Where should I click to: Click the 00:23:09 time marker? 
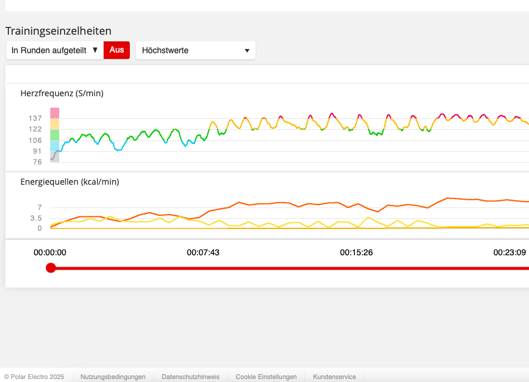click(x=509, y=253)
